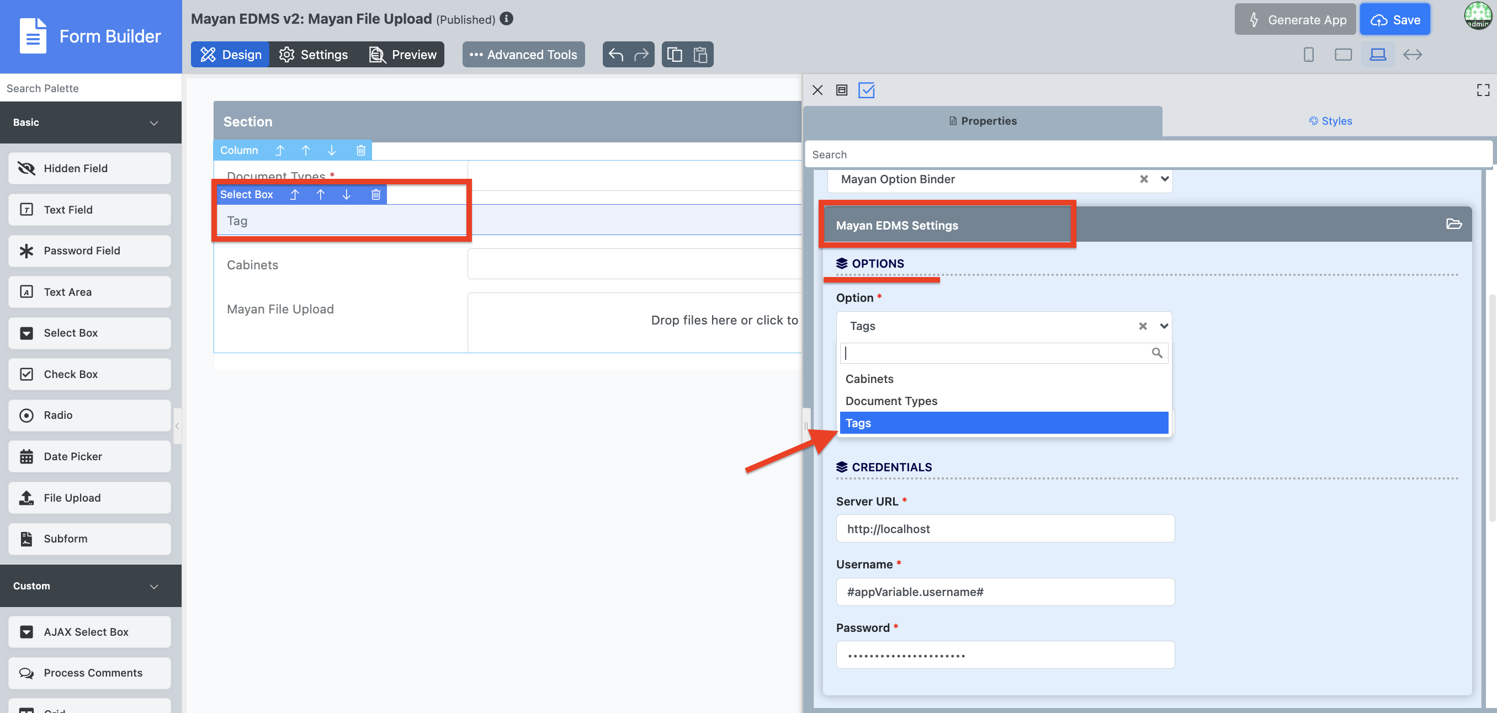1497x713 pixels.
Task: Select the Date Picker palette element
Action: (89, 457)
